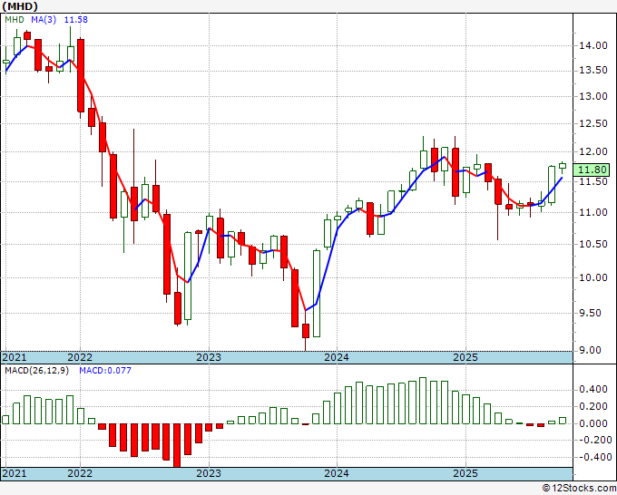Click the deepest red MACD histogram bar
The image size is (617, 495).
pyautogui.click(x=177, y=445)
